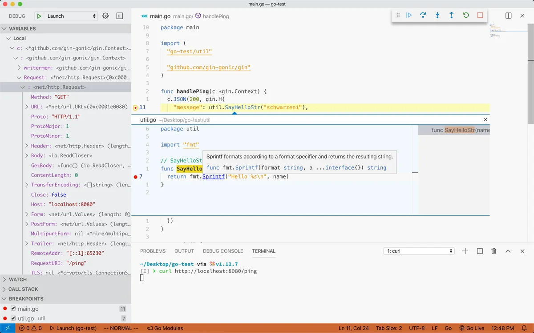Image resolution: width=534 pixels, height=333 pixels.
Task: Select SayHelloStr reference in peek list
Action: coord(454,130)
